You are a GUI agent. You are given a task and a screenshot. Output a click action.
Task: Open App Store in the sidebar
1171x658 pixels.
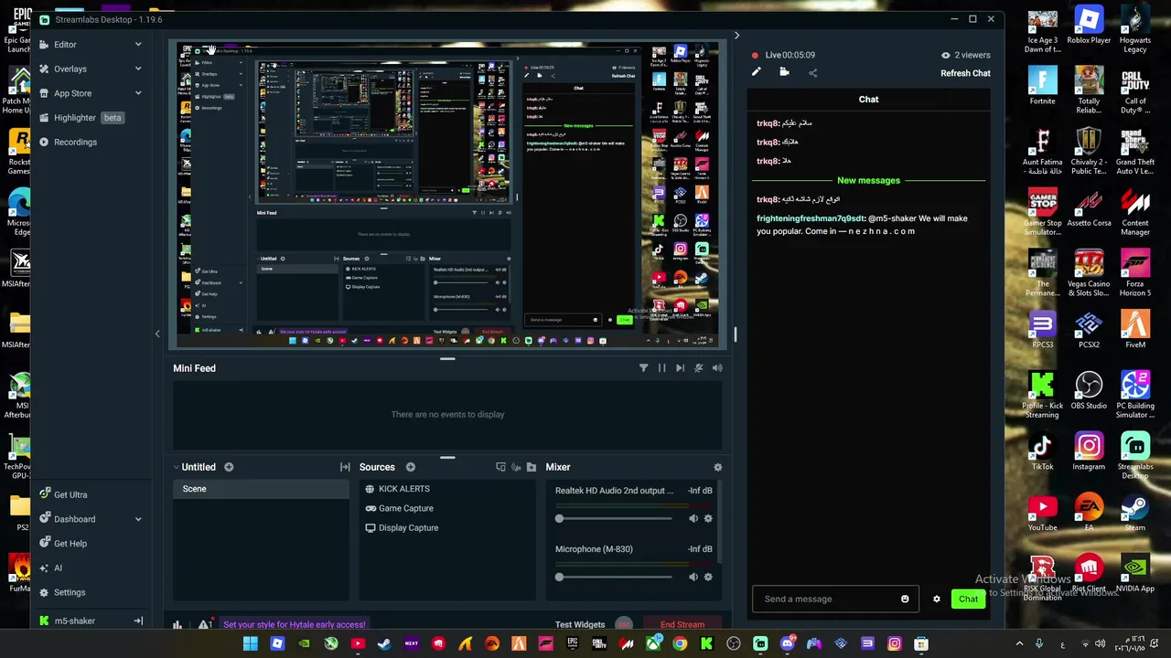point(72,93)
